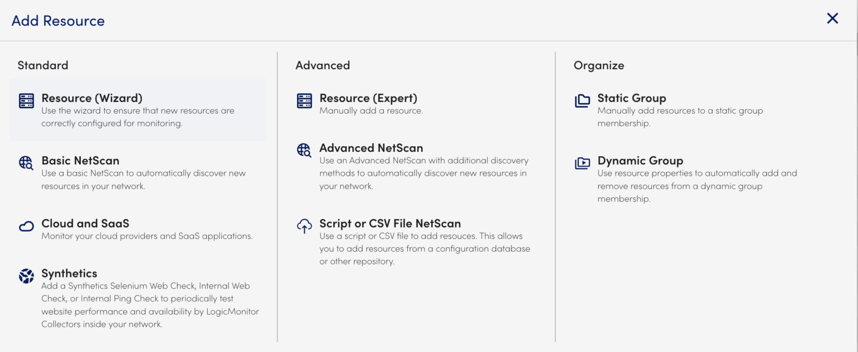This screenshot has height=352, width=858.
Task: Select the Script or CSV File NetScan upload icon
Action: pos(304,226)
